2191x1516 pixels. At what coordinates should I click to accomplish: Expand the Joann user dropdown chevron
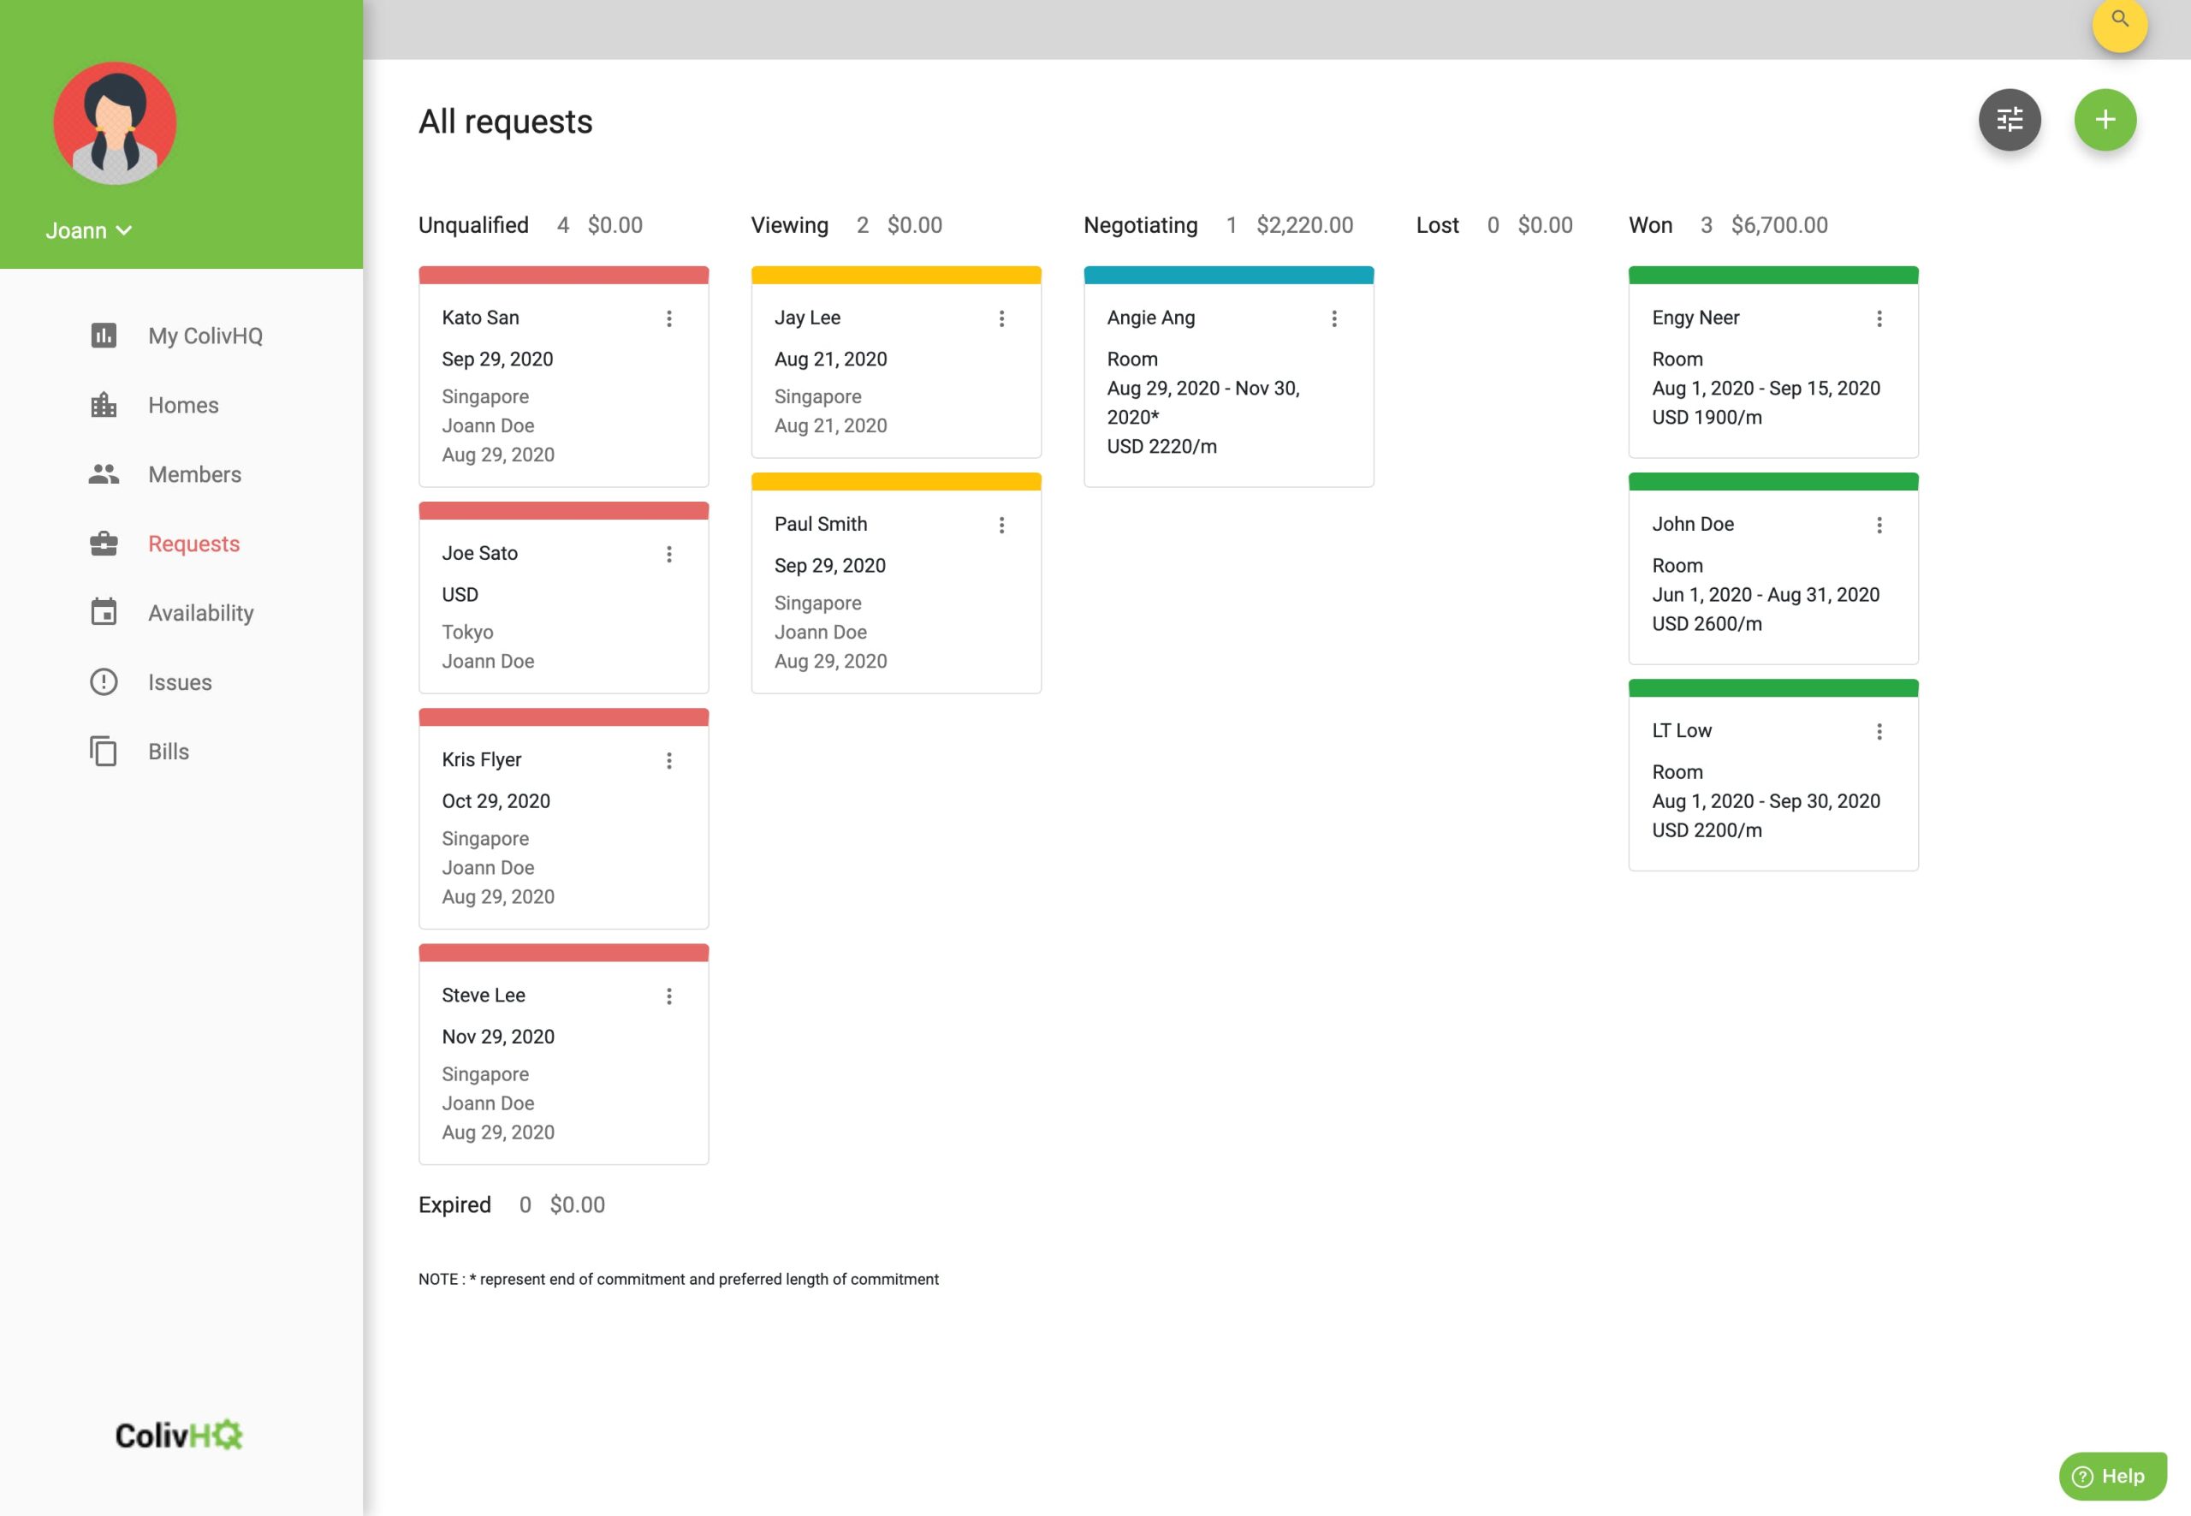tap(124, 230)
